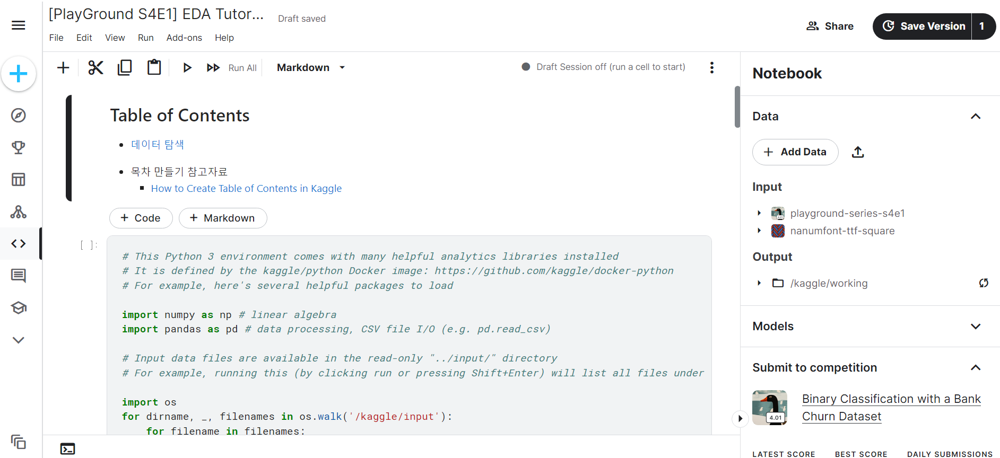The height and width of the screenshot is (458, 1000).
Task: Open the three-dot more options menu
Action: [x=712, y=67]
